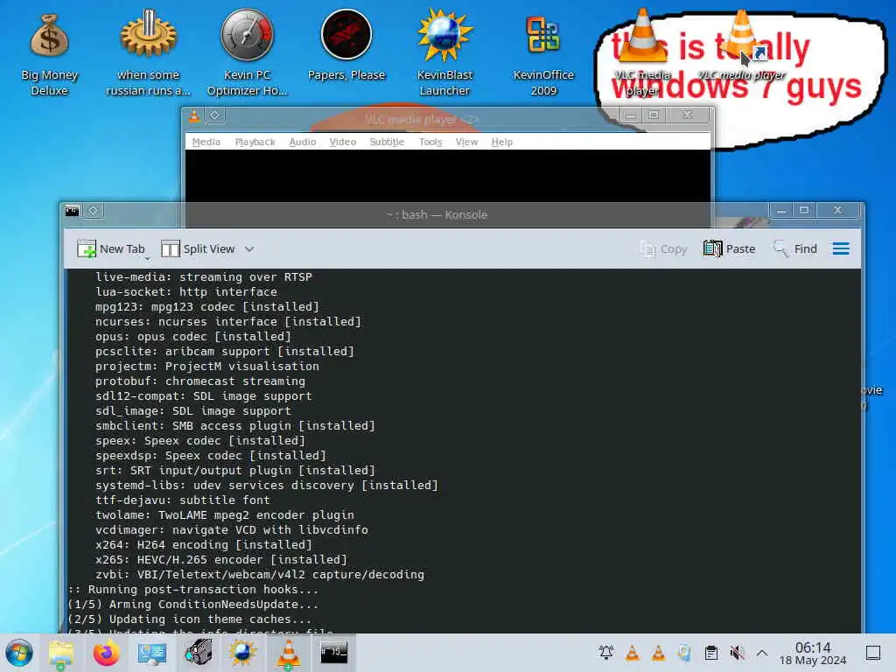896x672 pixels.
Task: Click the second VLC cone tray icon
Action: click(658, 653)
